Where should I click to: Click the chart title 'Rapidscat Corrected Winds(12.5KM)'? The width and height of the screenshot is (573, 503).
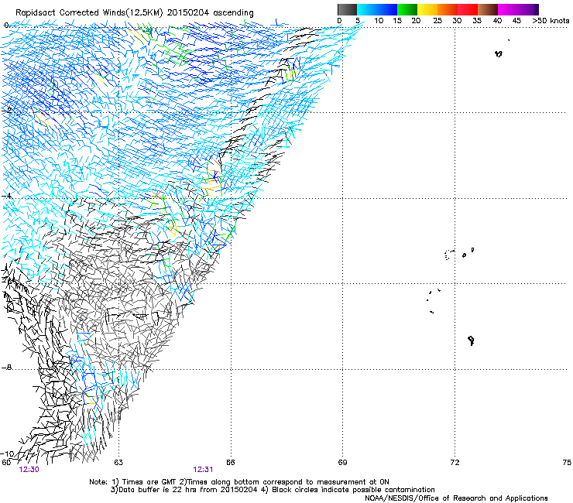(89, 12)
